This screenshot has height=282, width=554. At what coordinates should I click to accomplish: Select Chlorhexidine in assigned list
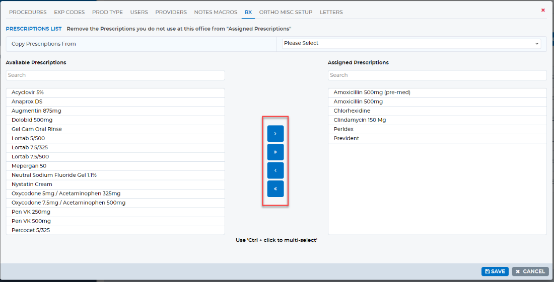tap(437, 111)
